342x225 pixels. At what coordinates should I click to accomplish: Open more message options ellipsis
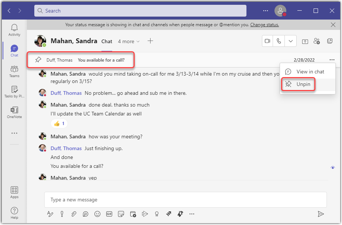[332, 59]
